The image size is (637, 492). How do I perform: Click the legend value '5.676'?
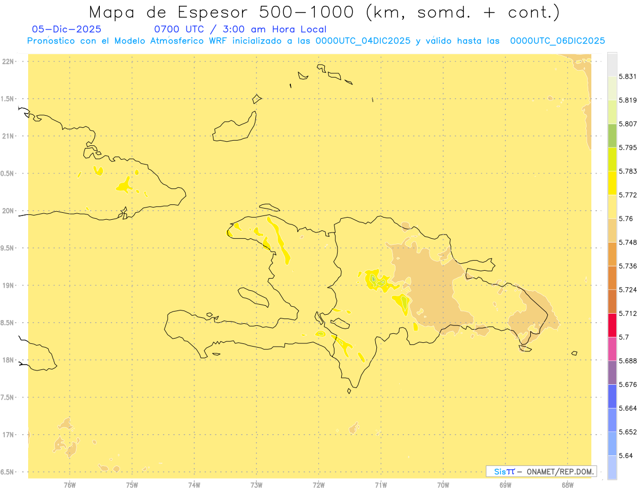pos(628,384)
